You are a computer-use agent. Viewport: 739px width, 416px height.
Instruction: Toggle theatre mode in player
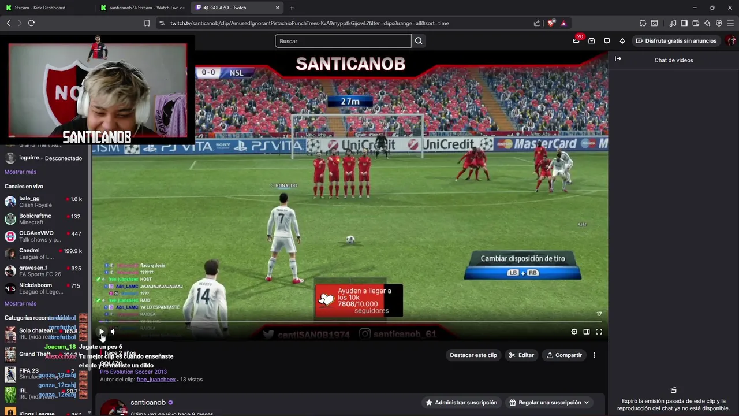click(x=587, y=332)
